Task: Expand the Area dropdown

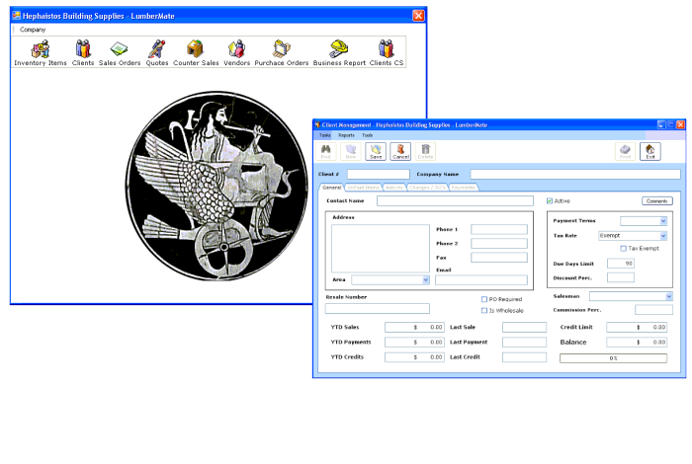Action: tap(425, 279)
